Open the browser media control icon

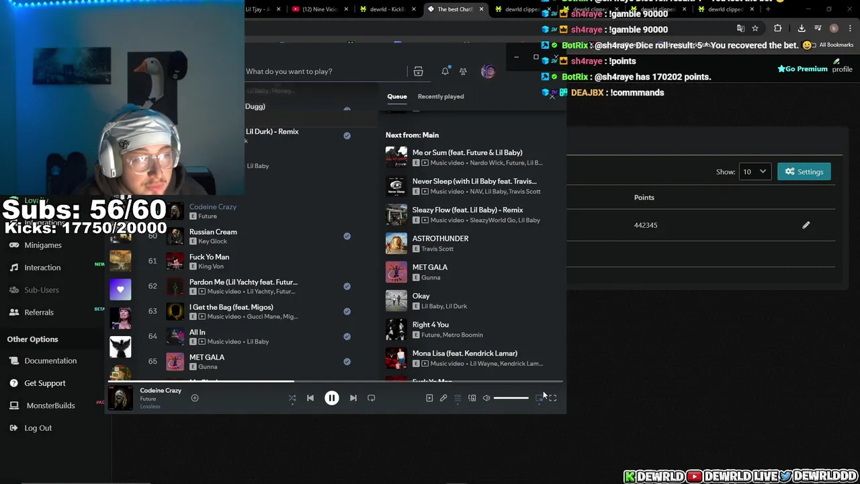[x=818, y=28]
